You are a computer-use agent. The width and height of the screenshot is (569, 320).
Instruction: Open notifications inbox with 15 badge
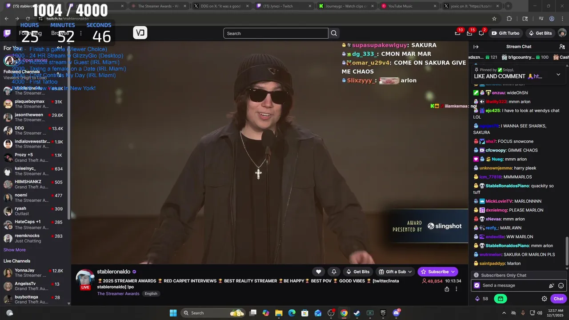coord(469,33)
